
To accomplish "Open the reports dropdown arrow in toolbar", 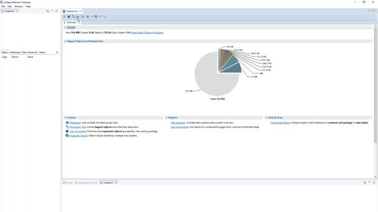I will [92, 16].
